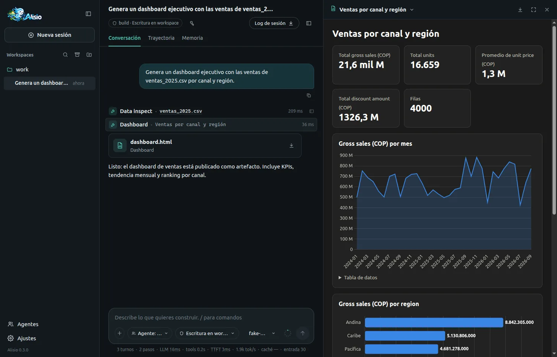
Task: Open the detail icon on Data inspect row
Action: [x=312, y=111]
